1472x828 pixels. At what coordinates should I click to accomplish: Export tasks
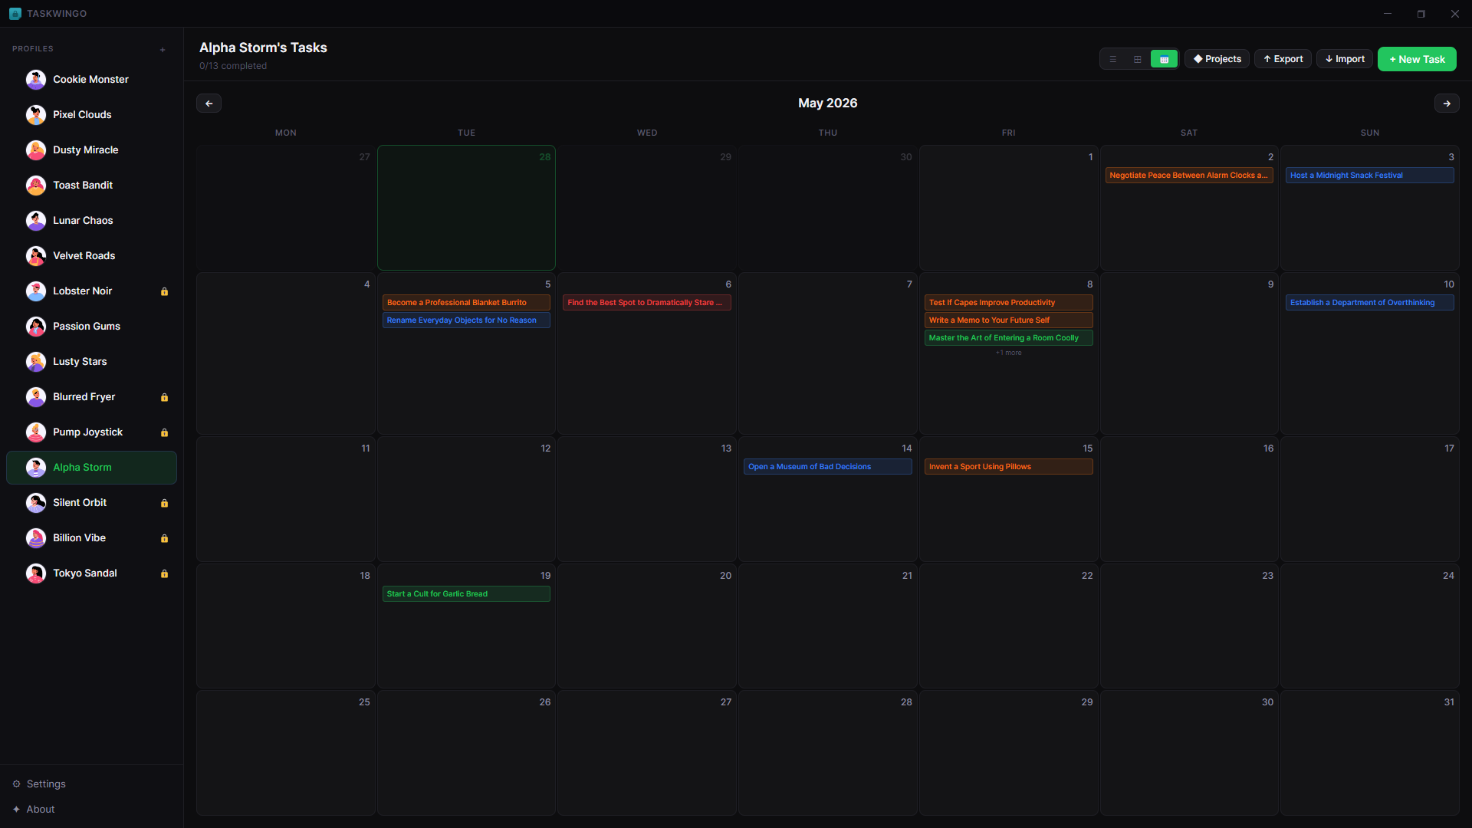click(1283, 59)
